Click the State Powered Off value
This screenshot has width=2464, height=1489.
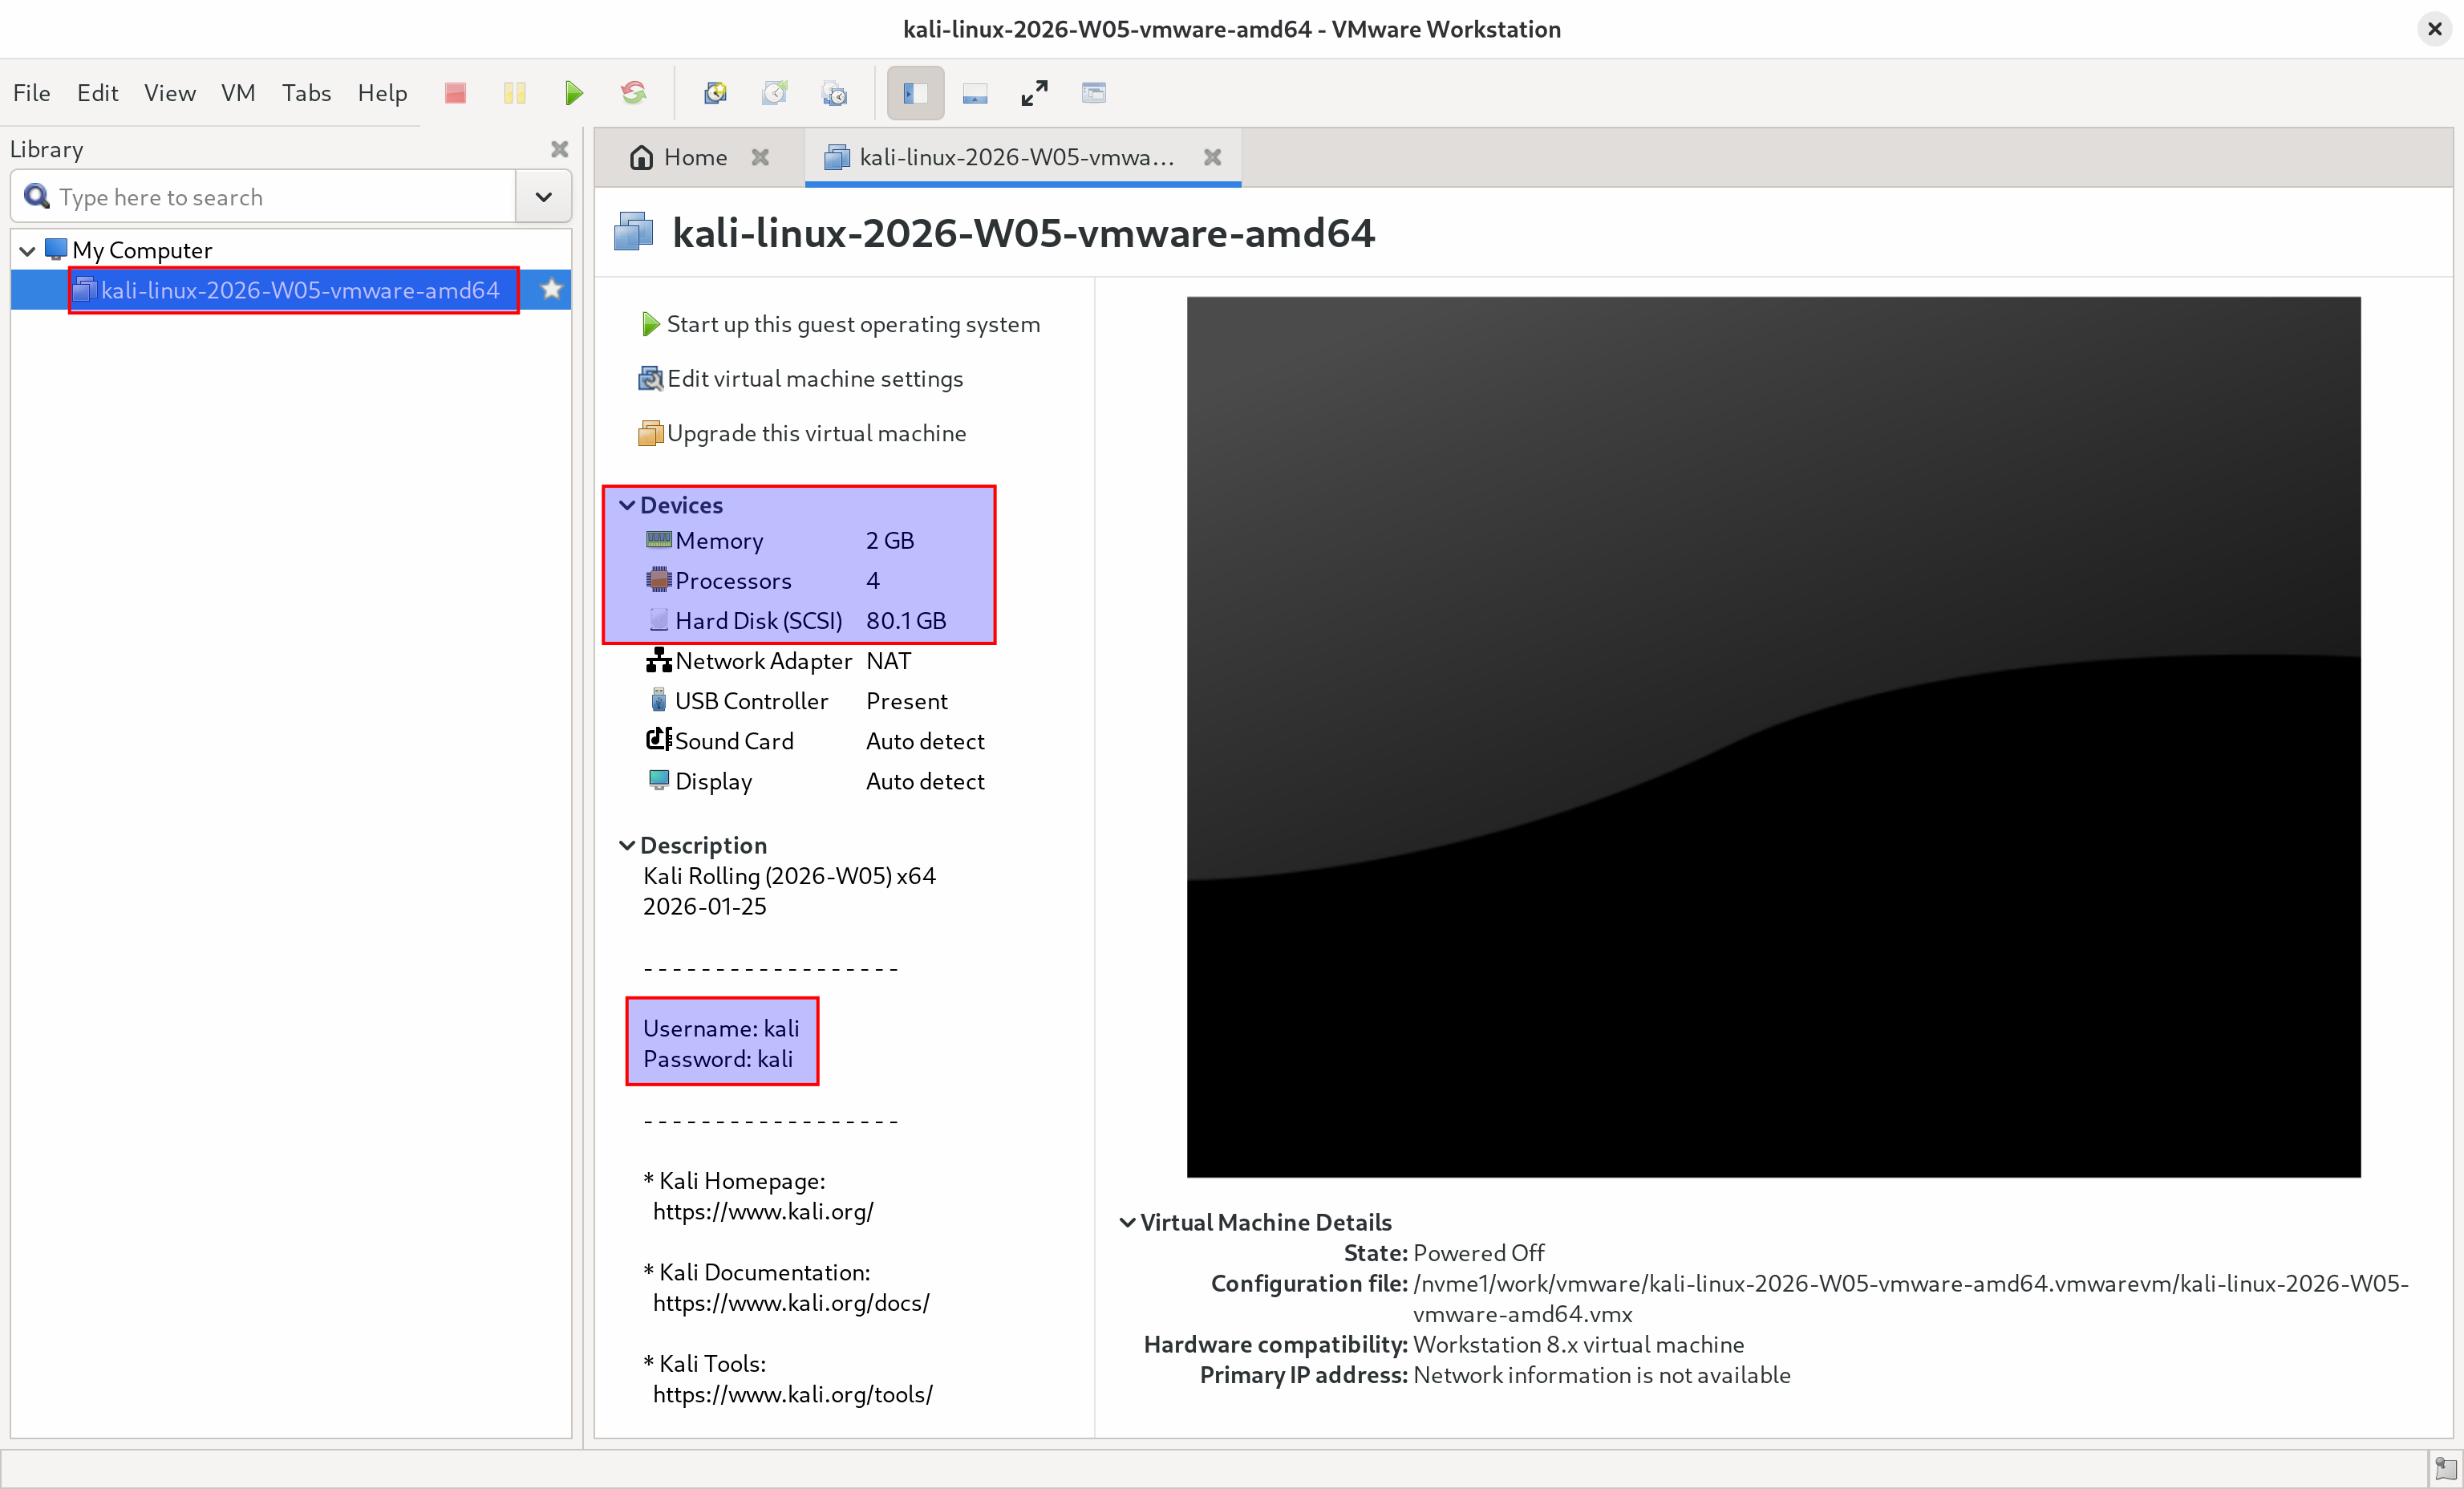click(1479, 1253)
